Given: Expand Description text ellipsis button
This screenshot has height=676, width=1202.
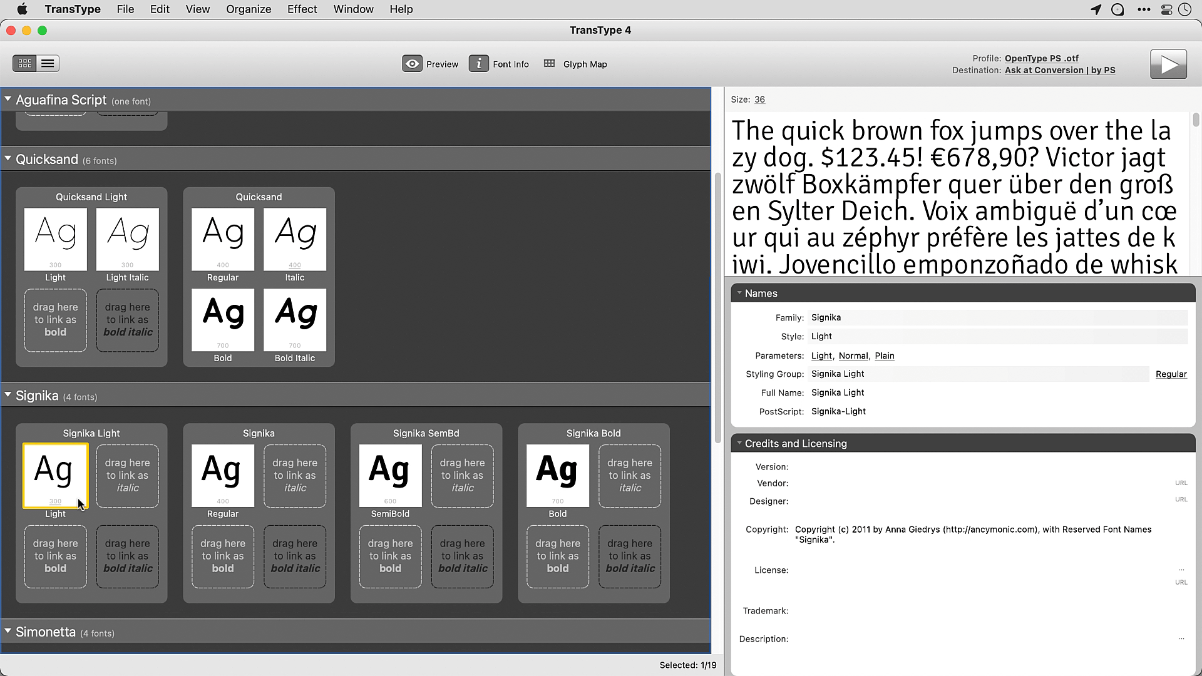Looking at the screenshot, I should click(x=1181, y=638).
